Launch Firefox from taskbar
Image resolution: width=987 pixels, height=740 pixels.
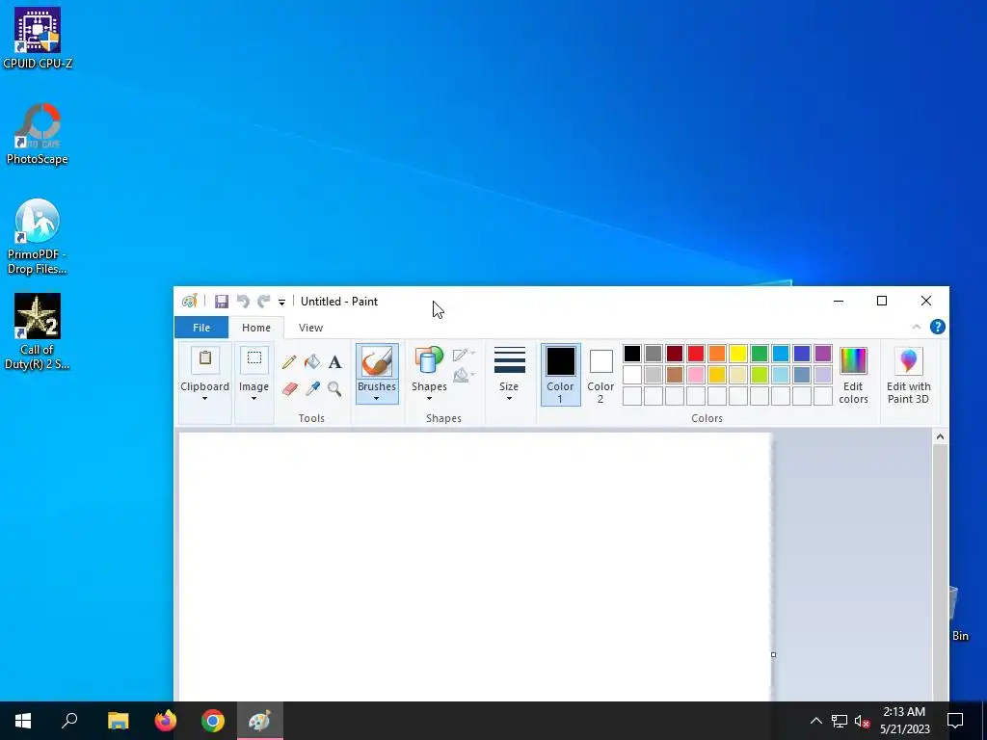166,721
